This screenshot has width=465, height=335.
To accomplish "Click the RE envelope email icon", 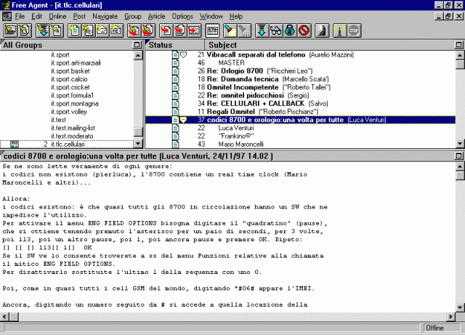I will click(116, 31).
